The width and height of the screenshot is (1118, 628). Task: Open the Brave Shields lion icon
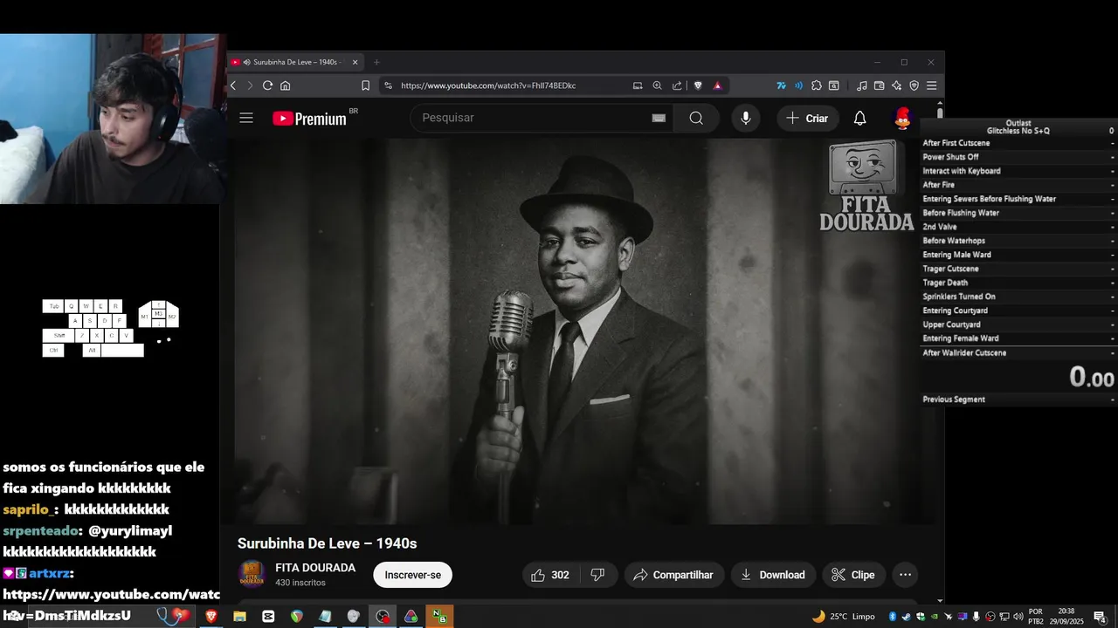click(698, 85)
